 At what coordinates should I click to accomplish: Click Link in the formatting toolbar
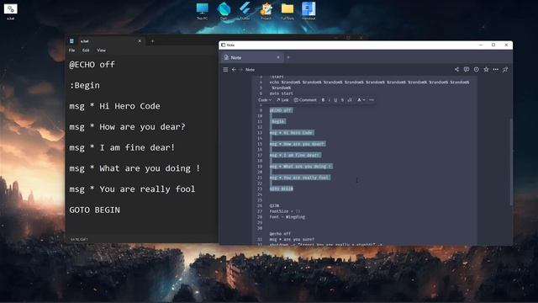coord(282,100)
